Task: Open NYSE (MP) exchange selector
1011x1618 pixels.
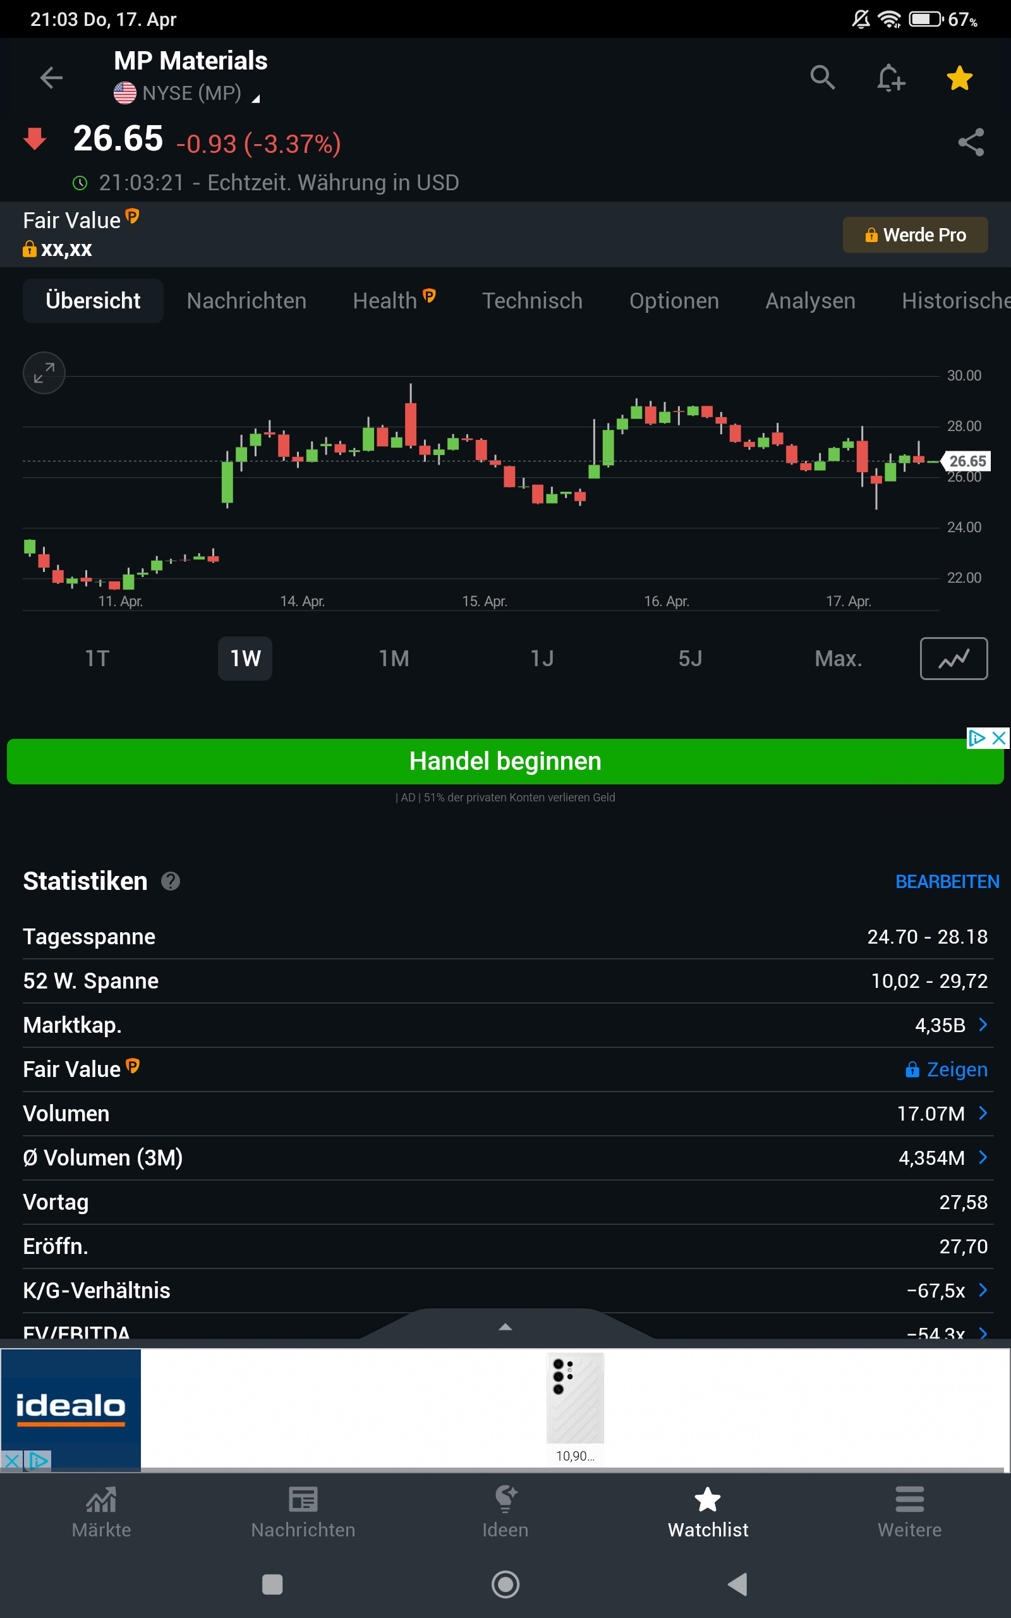Action: [191, 94]
